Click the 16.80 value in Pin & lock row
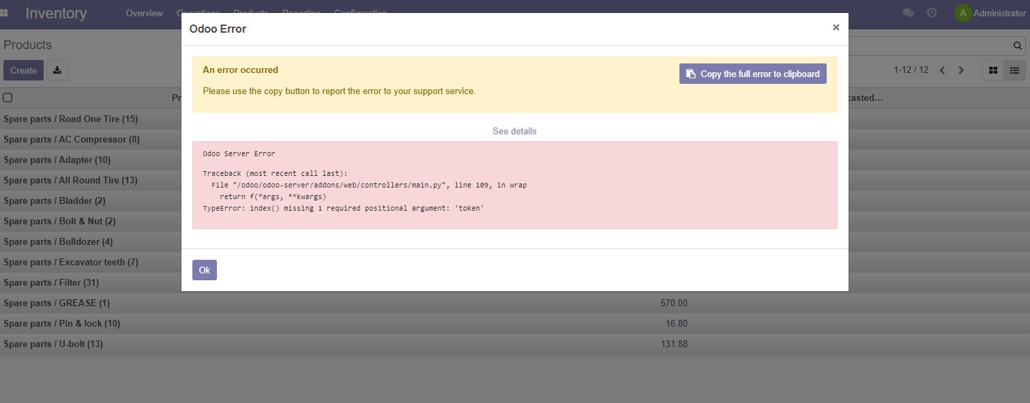 point(677,323)
